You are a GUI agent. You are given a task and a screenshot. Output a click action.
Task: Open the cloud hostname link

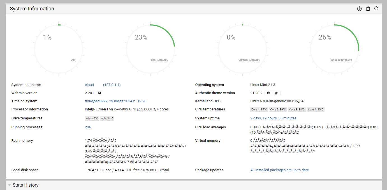(x=89, y=85)
